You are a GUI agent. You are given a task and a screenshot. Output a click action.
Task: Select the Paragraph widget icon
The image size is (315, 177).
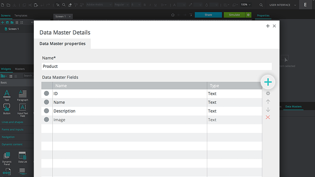23,95
